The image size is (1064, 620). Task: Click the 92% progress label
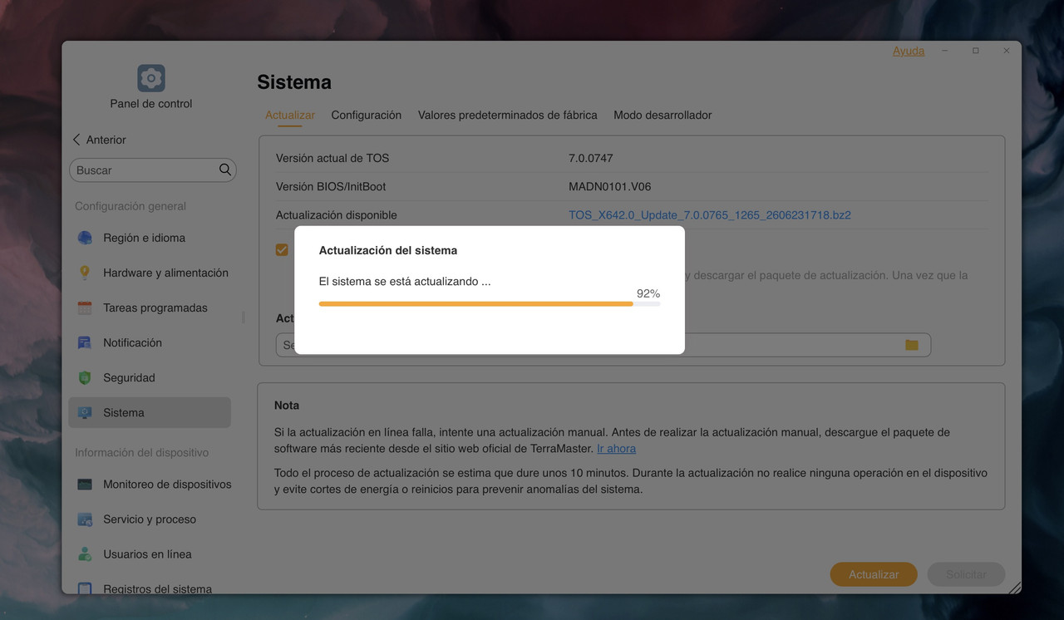pyautogui.click(x=648, y=293)
